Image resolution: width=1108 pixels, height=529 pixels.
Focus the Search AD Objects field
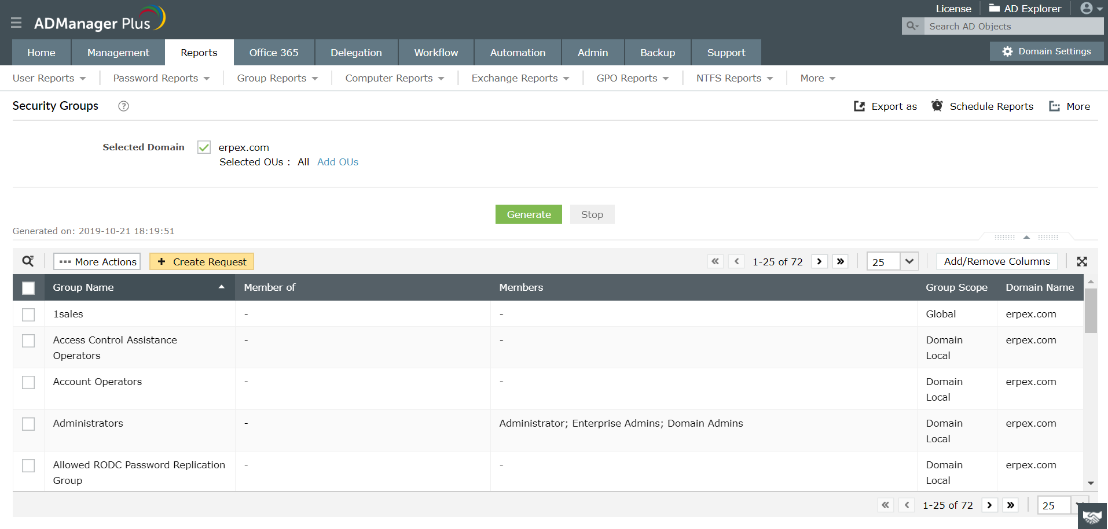pos(1014,26)
